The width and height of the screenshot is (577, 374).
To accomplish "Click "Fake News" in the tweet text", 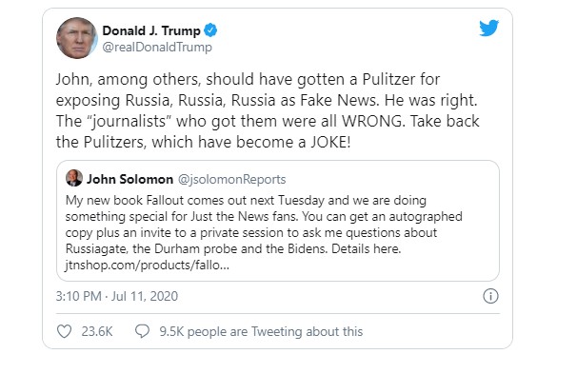I will coord(340,100).
